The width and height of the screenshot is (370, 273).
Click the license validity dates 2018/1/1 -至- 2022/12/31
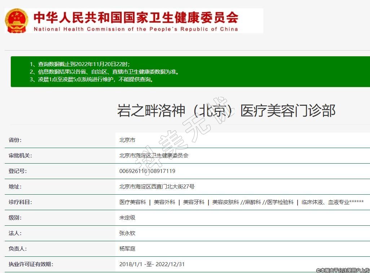coord(152,264)
